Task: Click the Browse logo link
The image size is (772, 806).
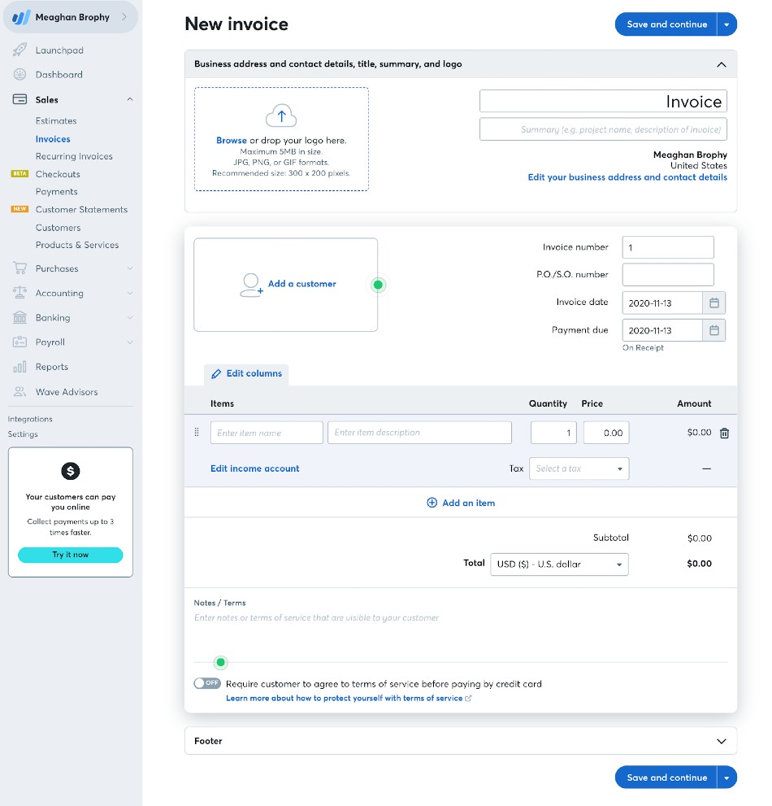Action: [231, 141]
